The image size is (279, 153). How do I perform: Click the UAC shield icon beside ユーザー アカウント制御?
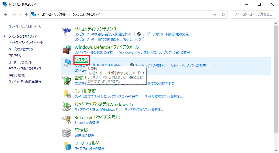pos(139,34)
